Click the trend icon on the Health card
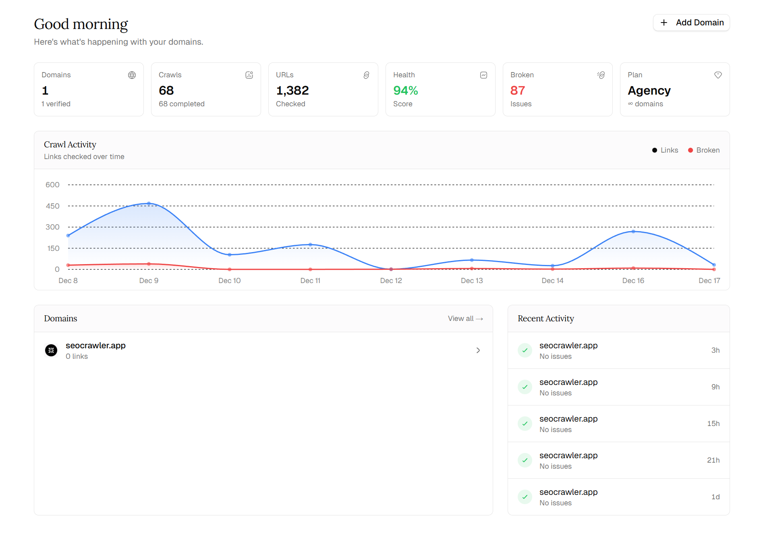757x546 pixels. tap(483, 75)
